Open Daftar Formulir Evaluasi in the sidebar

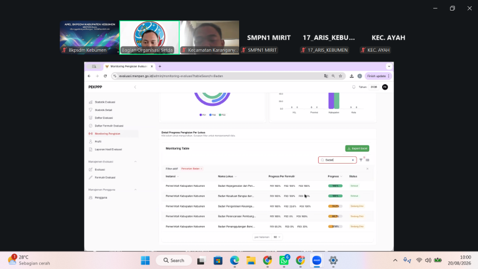coord(109,126)
